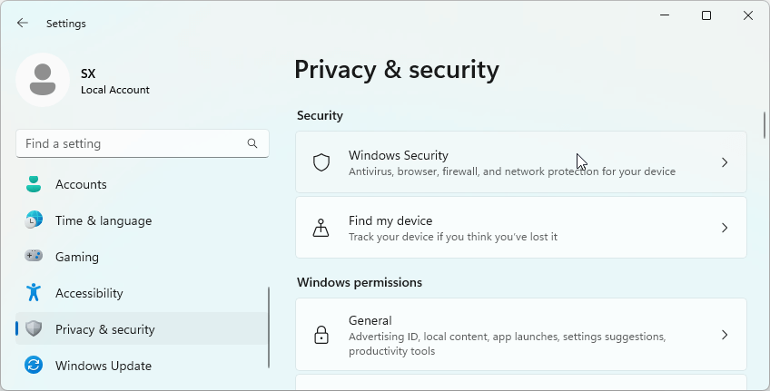Click the back arrow in Settings
770x391 pixels.
point(23,24)
